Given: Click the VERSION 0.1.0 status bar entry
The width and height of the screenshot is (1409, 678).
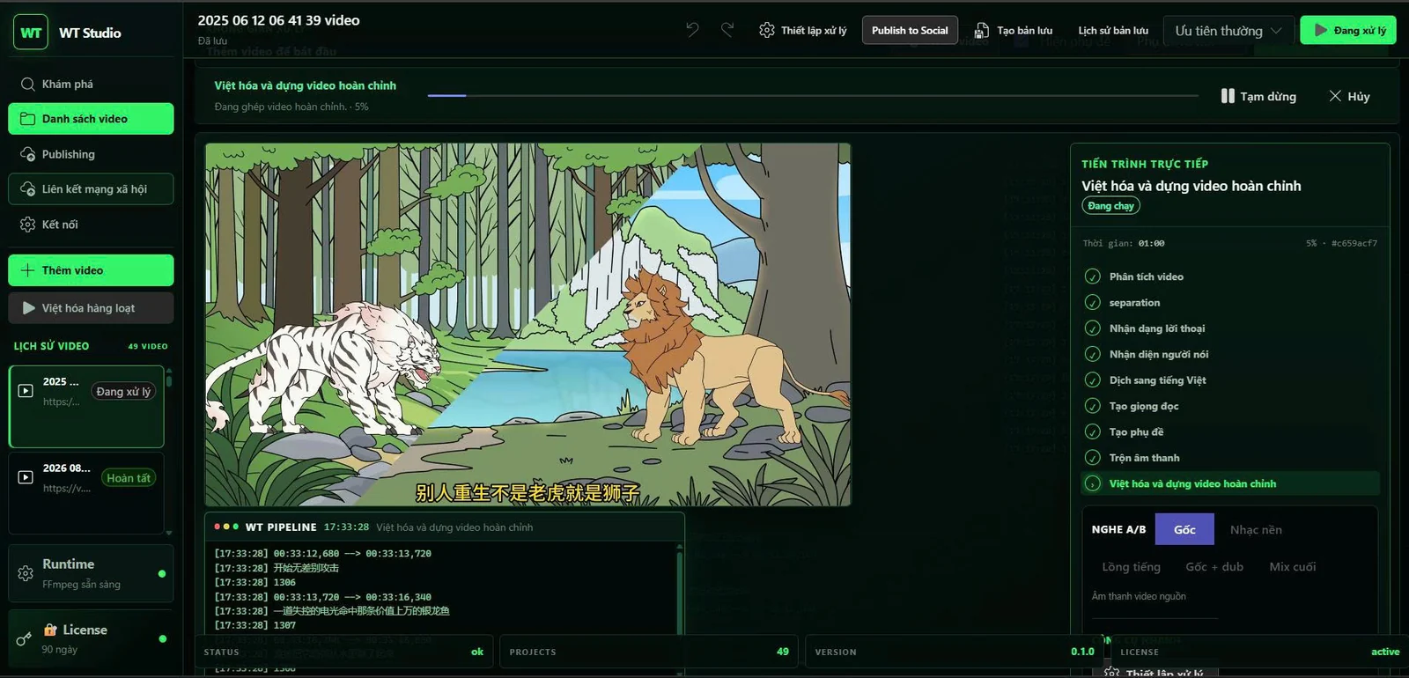Looking at the screenshot, I should [955, 652].
